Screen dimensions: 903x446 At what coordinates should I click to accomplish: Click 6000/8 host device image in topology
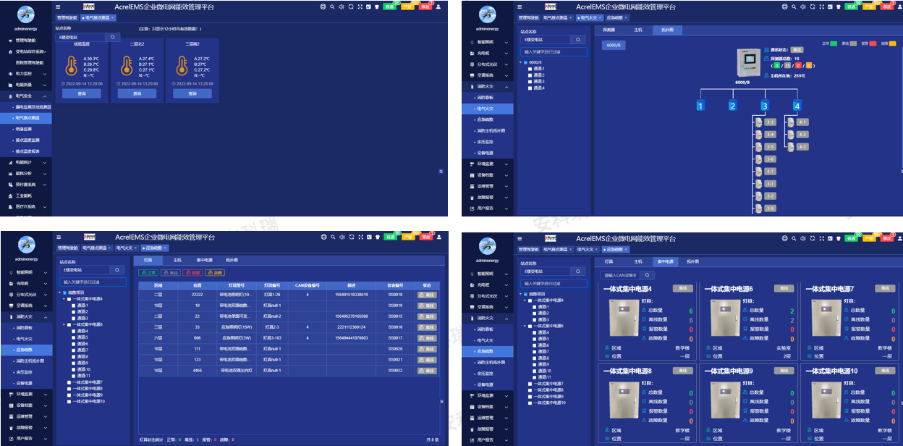click(x=748, y=64)
